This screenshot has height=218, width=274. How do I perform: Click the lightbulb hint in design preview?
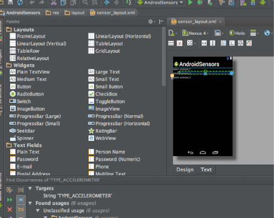(x=172, y=76)
